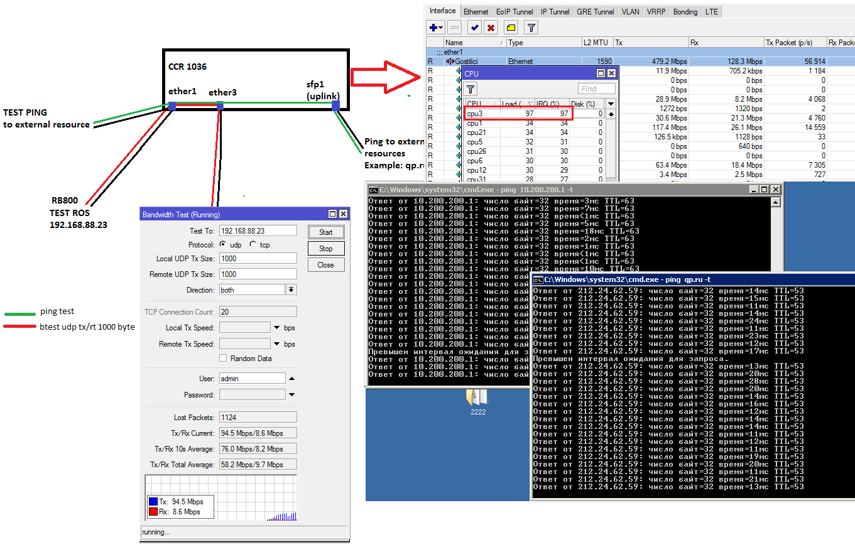The height and width of the screenshot is (547, 855).
Task: Click the red X Disable icon
Action: point(491,28)
